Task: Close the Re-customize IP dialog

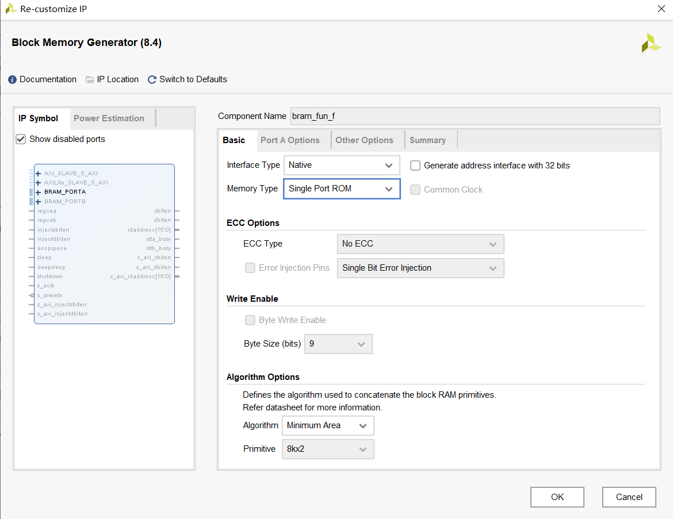Action: [661, 9]
